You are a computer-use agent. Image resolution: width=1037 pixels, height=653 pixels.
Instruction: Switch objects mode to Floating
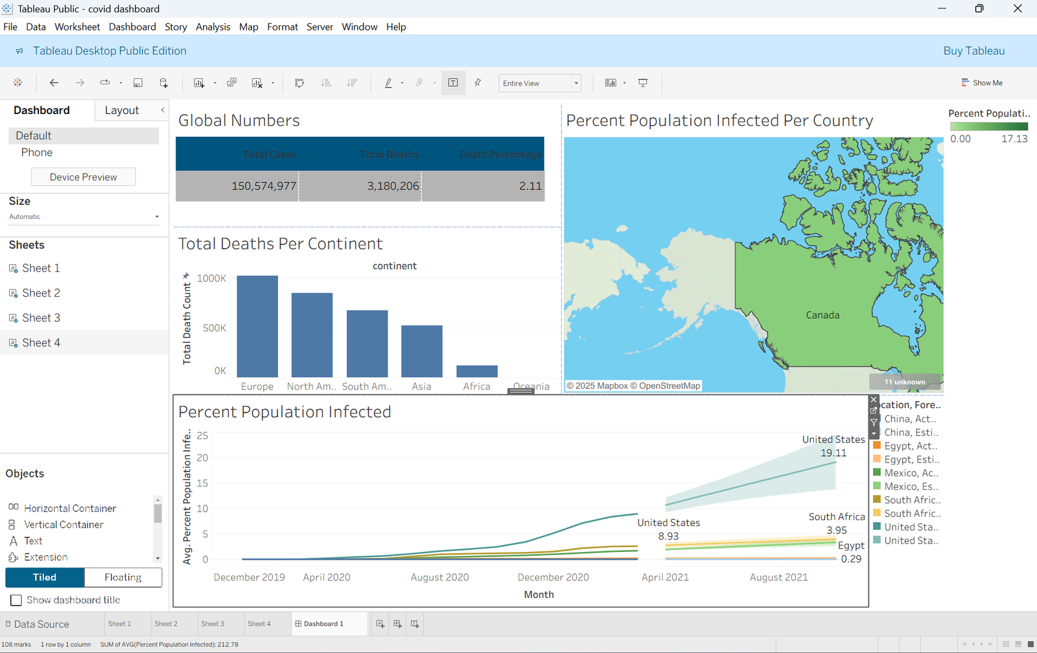coord(123,577)
